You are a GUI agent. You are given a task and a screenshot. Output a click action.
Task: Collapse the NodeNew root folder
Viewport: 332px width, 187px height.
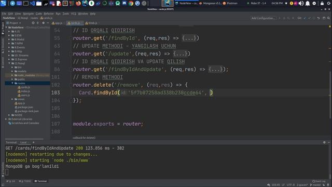(x=7, y=28)
